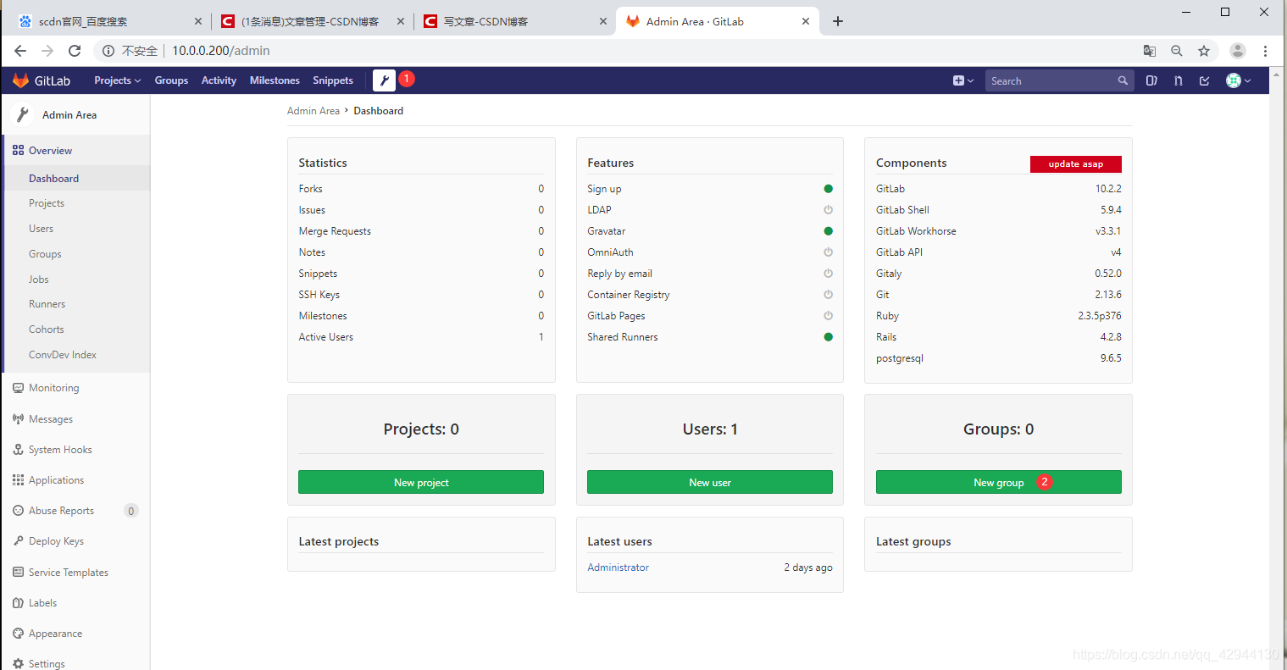Screen dimensions: 1287x670
Task: Focus the GitLab Search field
Action: point(1059,80)
